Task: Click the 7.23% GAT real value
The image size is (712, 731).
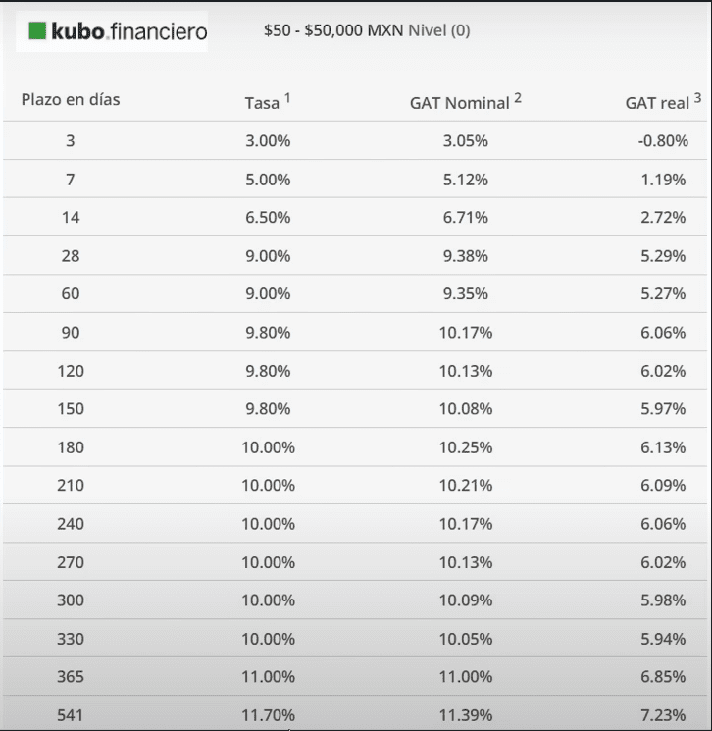Action: (662, 715)
